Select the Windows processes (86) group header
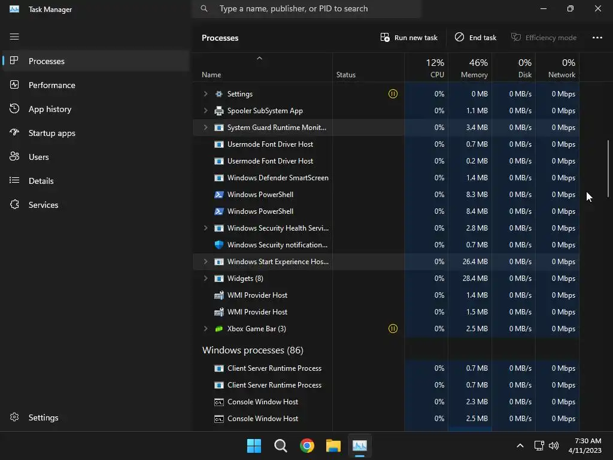Image resolution: width=613 pixels, height=460 pixels. tap(253, 350)
